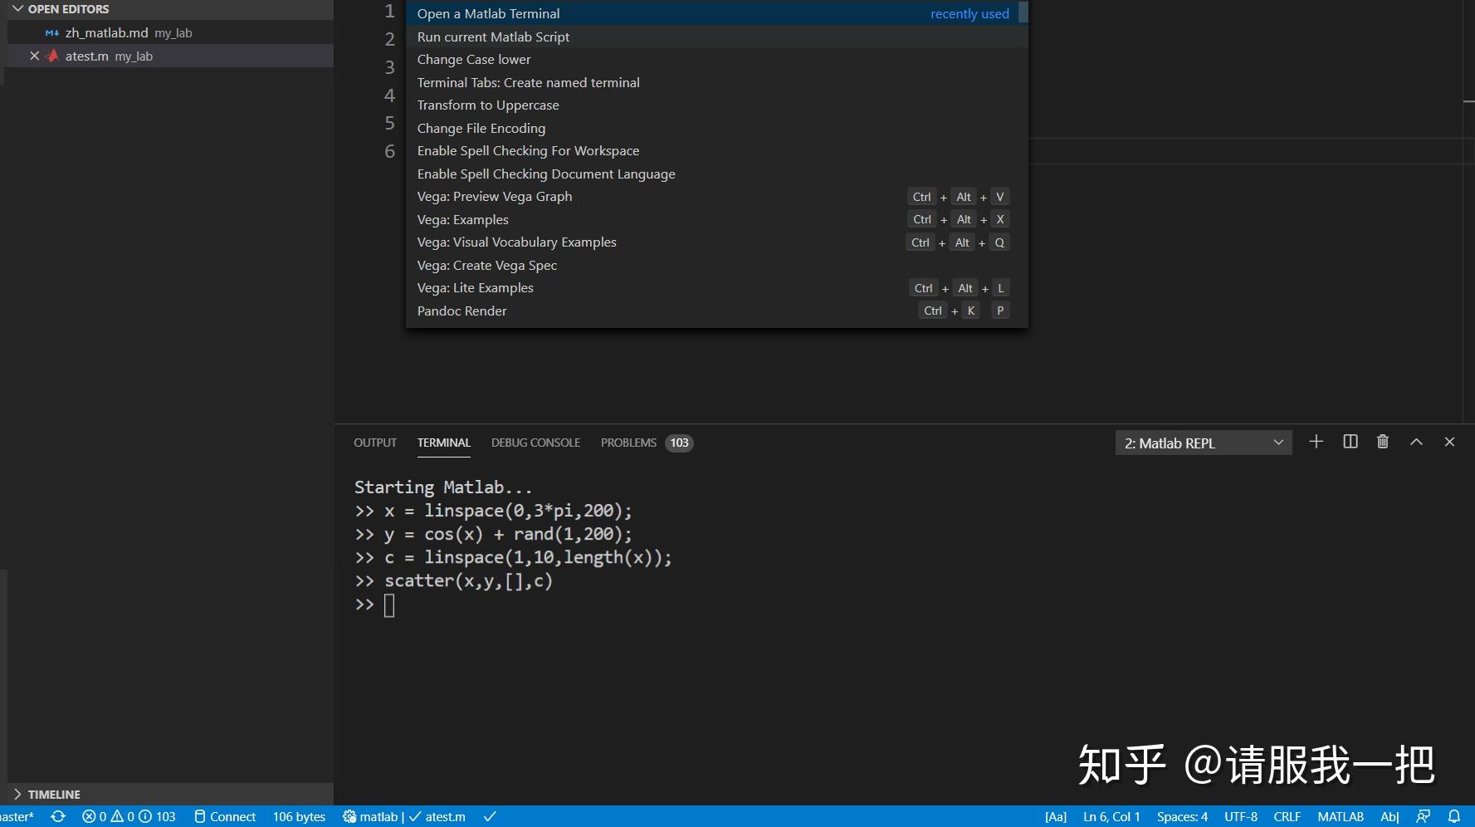Screen dimensions: 1475x827
Task: Go to line via Ln 6, Col 1
Action: [x=1111, y=816]
